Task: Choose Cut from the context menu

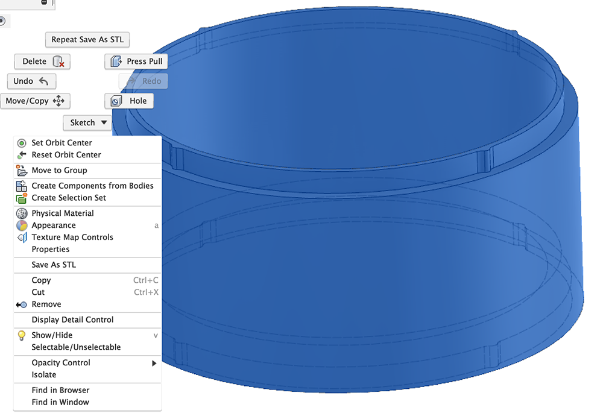Action: [x=87, y=292]
